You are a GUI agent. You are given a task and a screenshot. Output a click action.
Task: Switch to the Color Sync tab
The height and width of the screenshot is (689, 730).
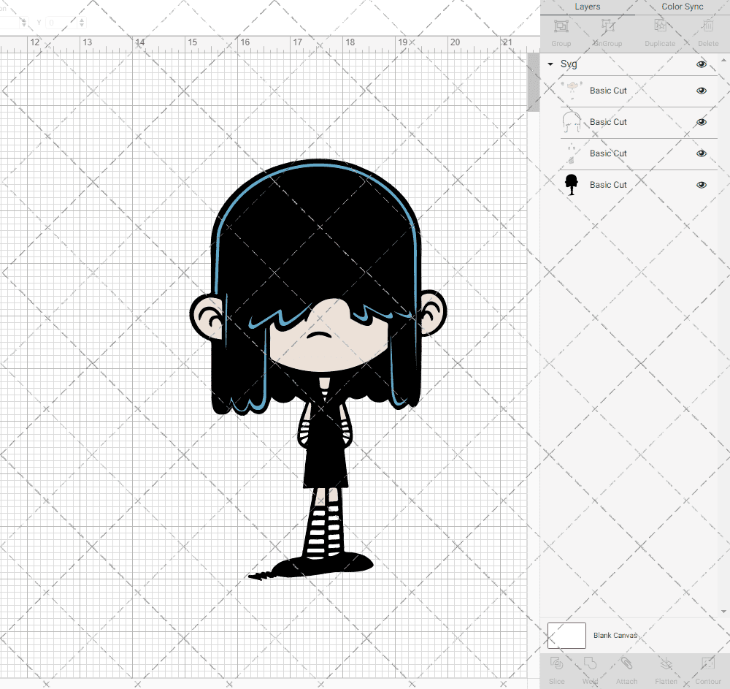click(x=682, y=7)
